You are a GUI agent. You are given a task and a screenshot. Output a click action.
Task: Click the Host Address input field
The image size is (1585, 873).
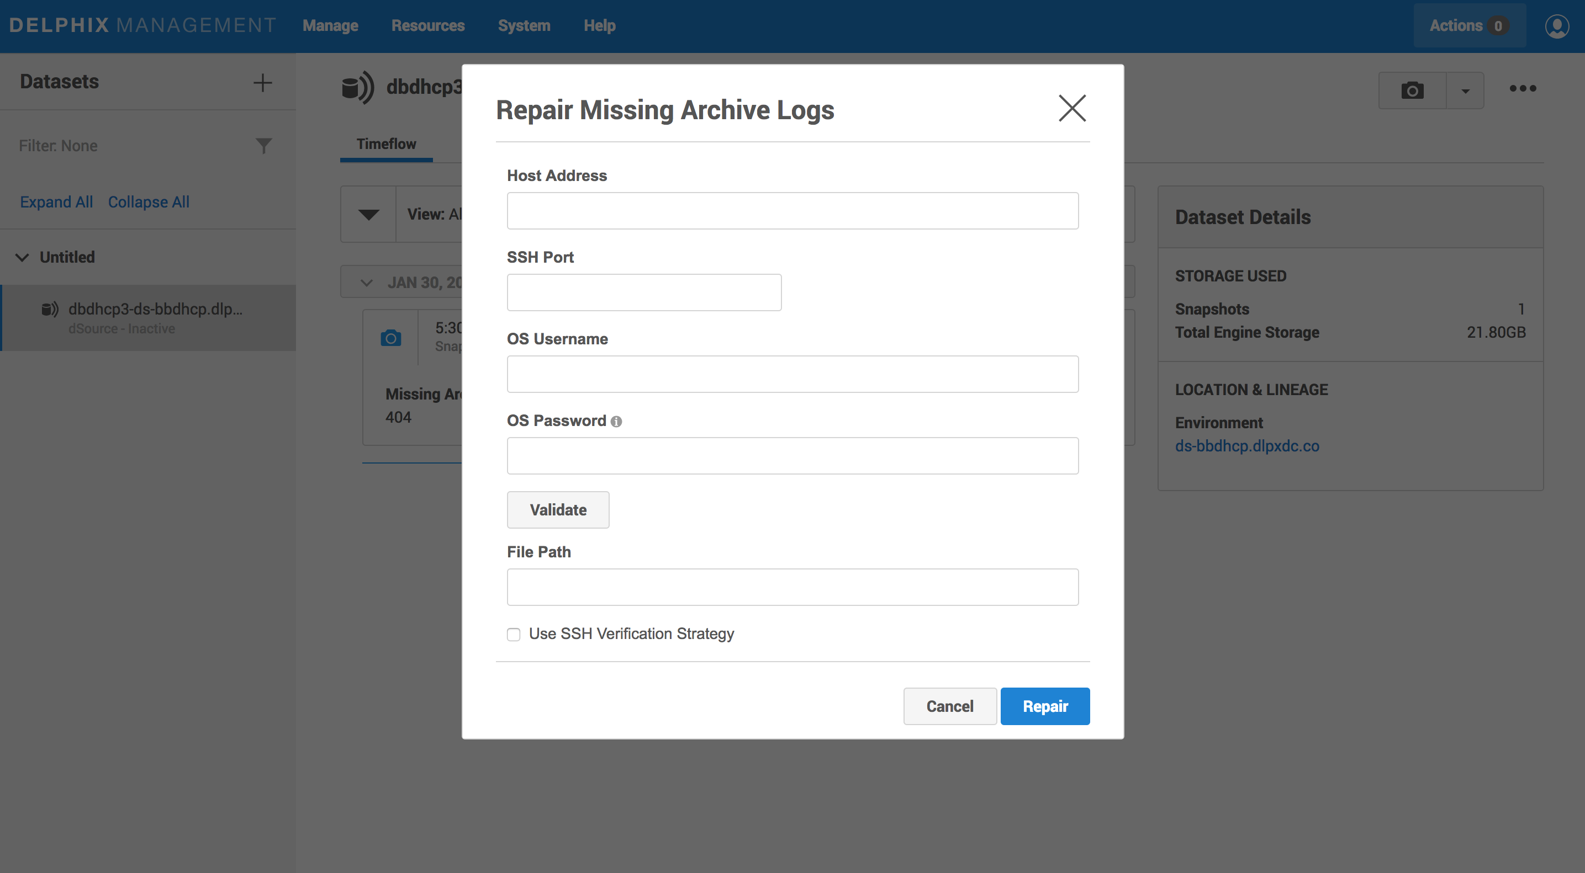[x=792, y=211]
